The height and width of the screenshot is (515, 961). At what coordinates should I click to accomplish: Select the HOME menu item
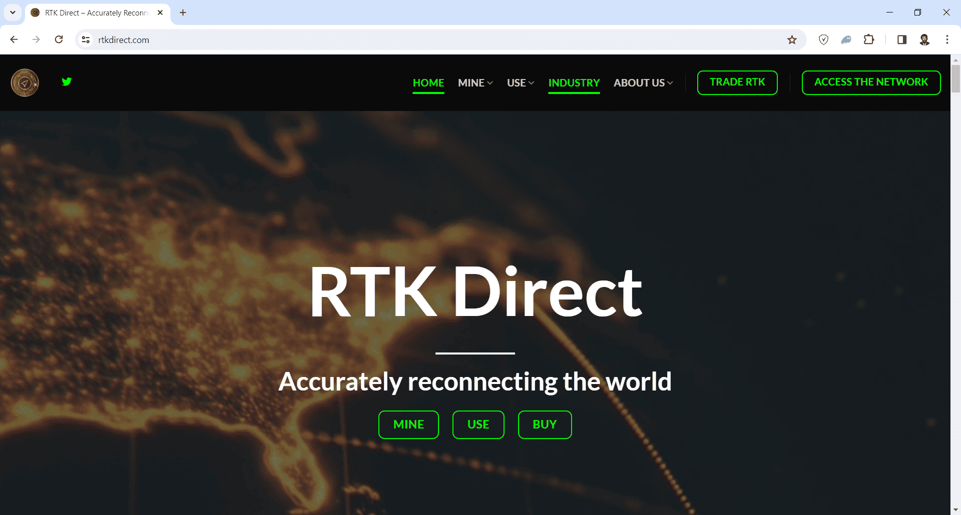click(x=428, y=83)
